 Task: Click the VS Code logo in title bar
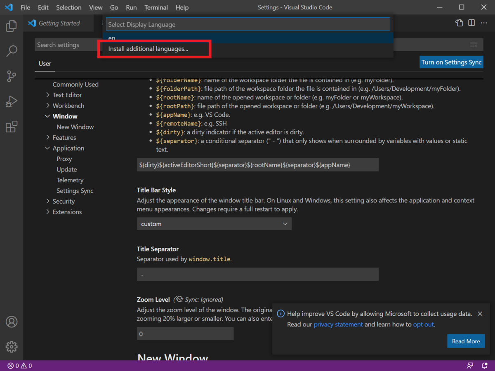click(x=9, y=7)
